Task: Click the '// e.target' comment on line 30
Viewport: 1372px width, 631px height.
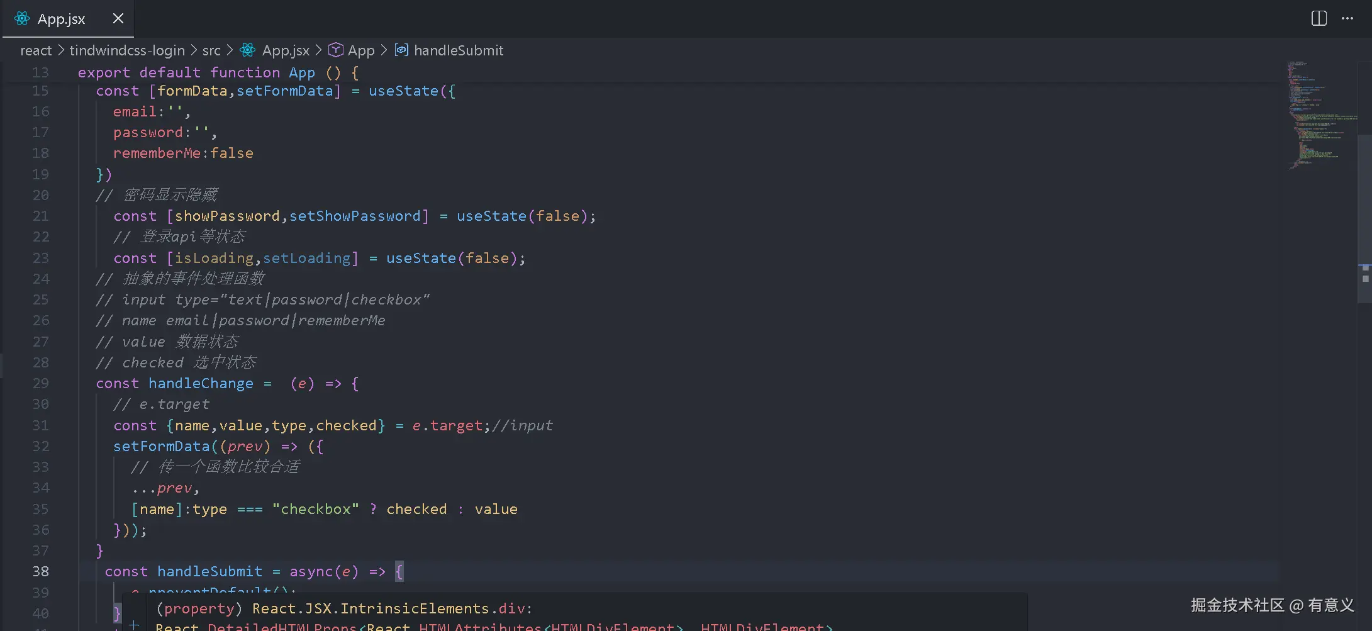Action: 161,405
